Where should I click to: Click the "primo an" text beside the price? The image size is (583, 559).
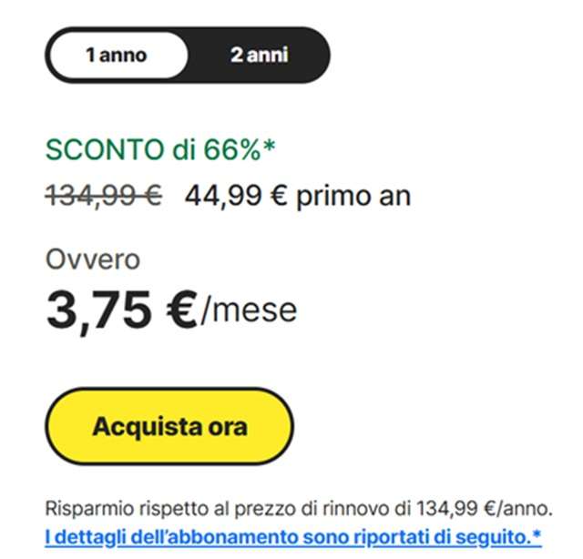click(355, 196)
